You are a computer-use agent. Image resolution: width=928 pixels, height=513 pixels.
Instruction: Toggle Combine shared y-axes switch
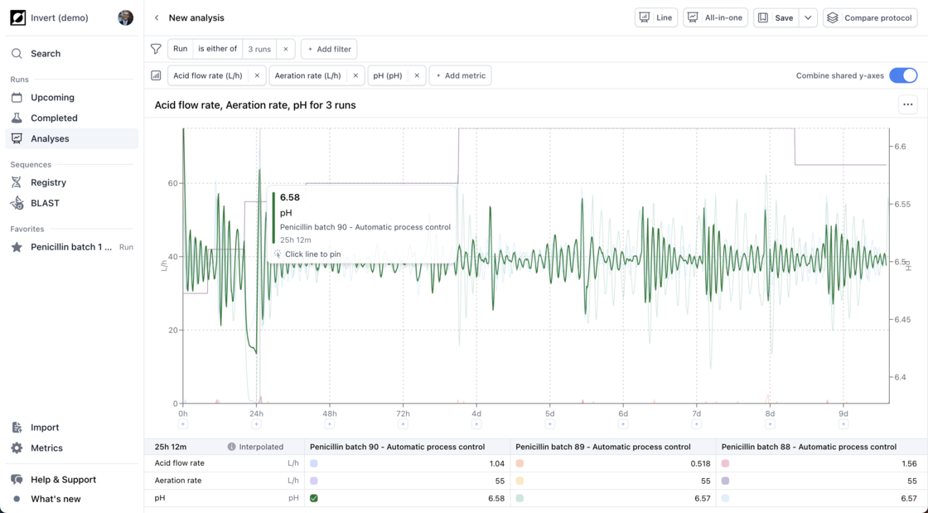coord(902,75)
